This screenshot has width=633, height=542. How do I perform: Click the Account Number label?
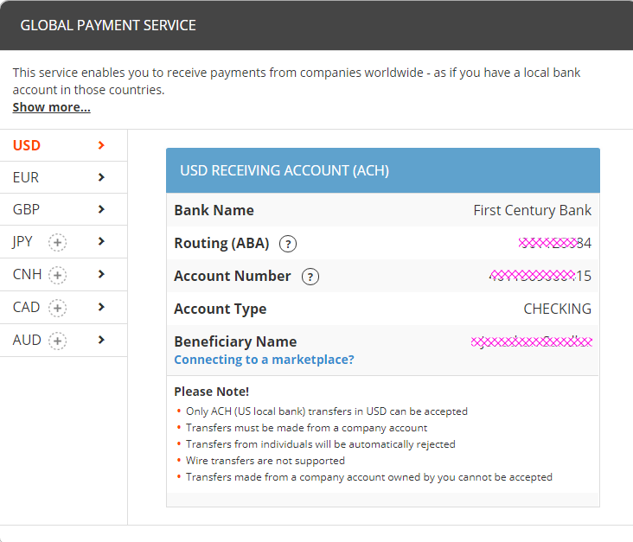(233, 276)
